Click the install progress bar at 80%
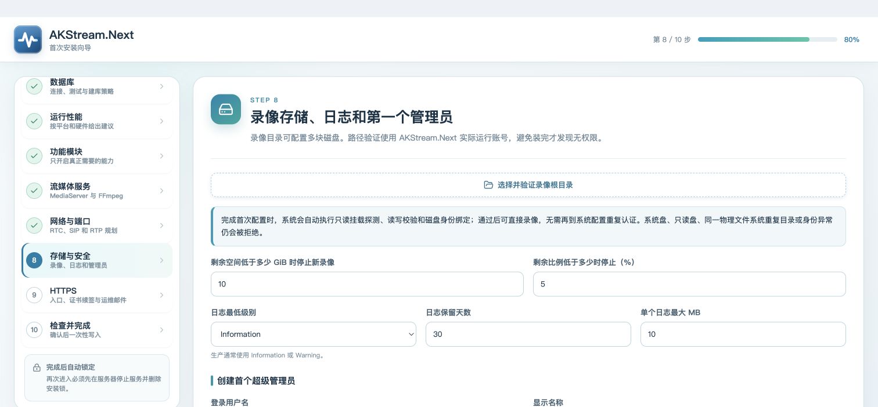The width and height of the screenshot is (878, 407). pyautogui.click(x=768, y=39)
